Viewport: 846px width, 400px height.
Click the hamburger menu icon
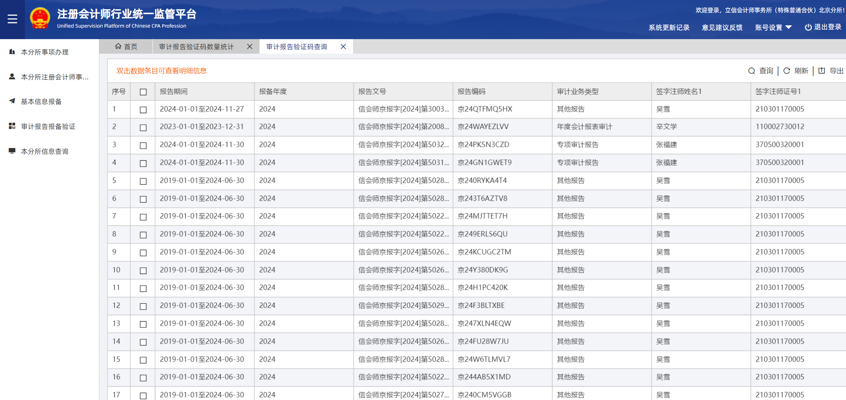12,19
